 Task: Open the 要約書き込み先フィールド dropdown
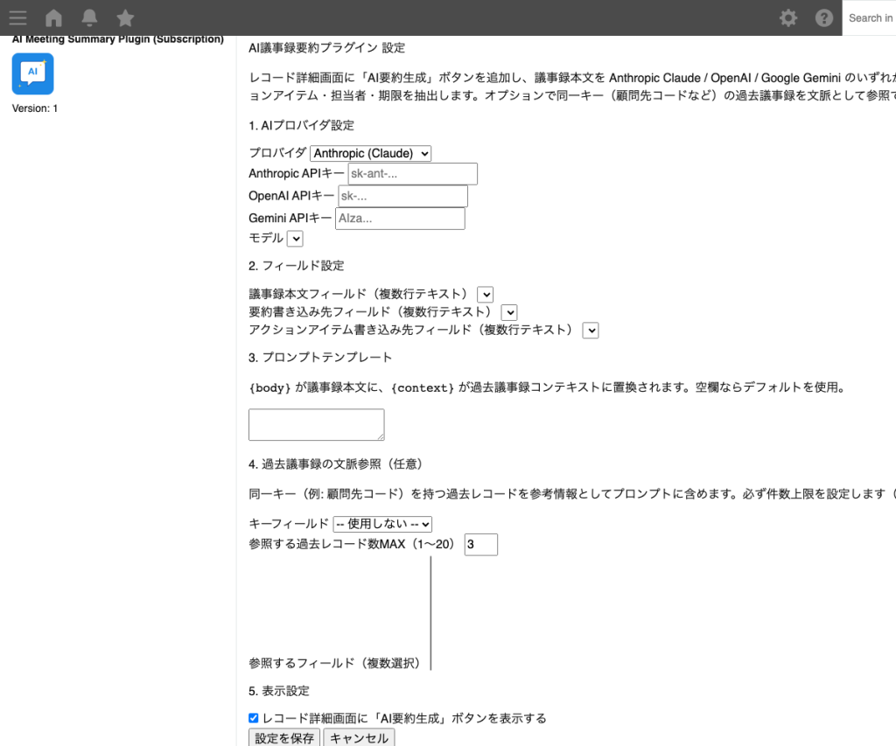(509, 312)
